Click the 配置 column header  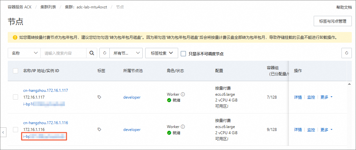click(219, 71)
